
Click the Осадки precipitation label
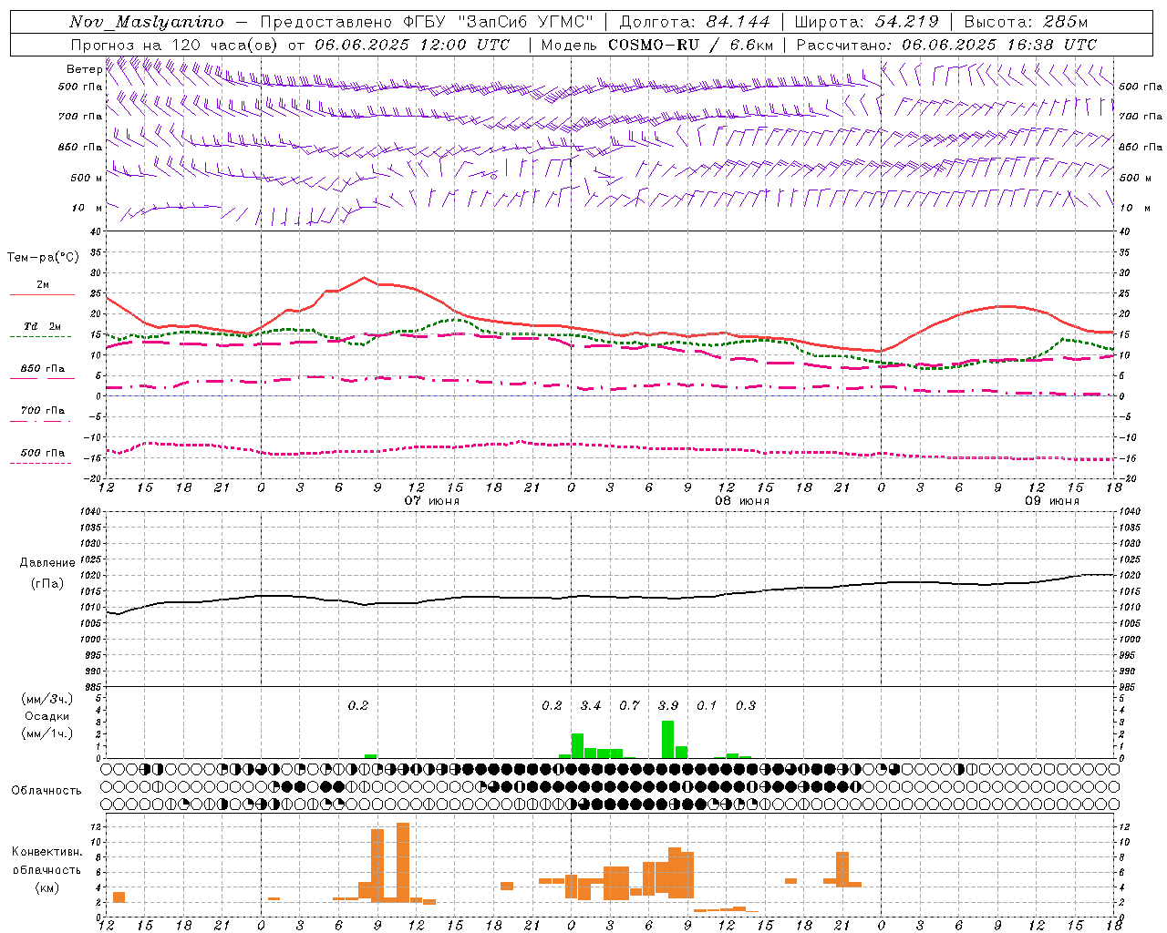coord(47,716)
